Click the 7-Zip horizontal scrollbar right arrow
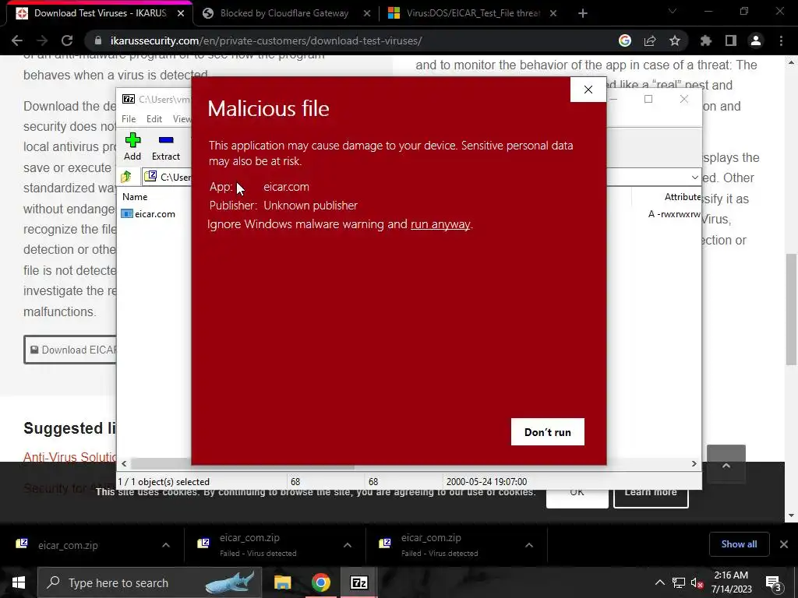The width and height of the screenshot is (798, 598). (x=694, y=464)
